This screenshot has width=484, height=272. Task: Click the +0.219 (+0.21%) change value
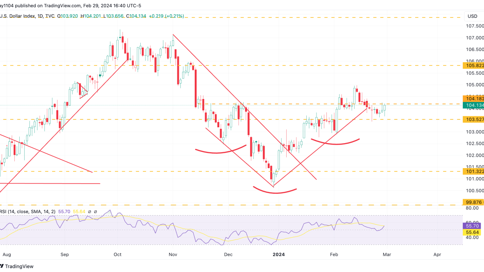point(166,16)
